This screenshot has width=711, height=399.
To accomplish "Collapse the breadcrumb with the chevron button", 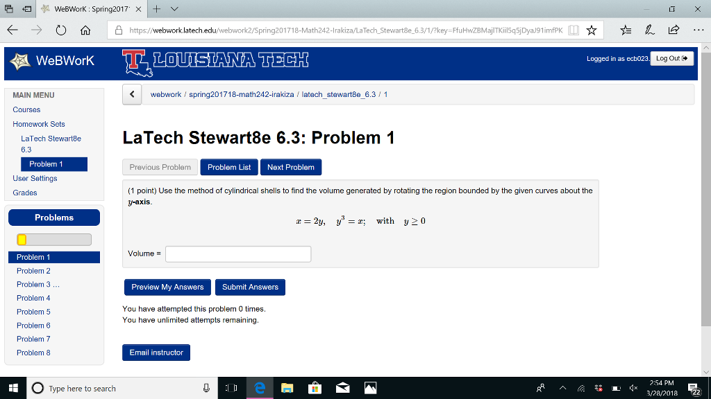I will click(x=131, y=94).
